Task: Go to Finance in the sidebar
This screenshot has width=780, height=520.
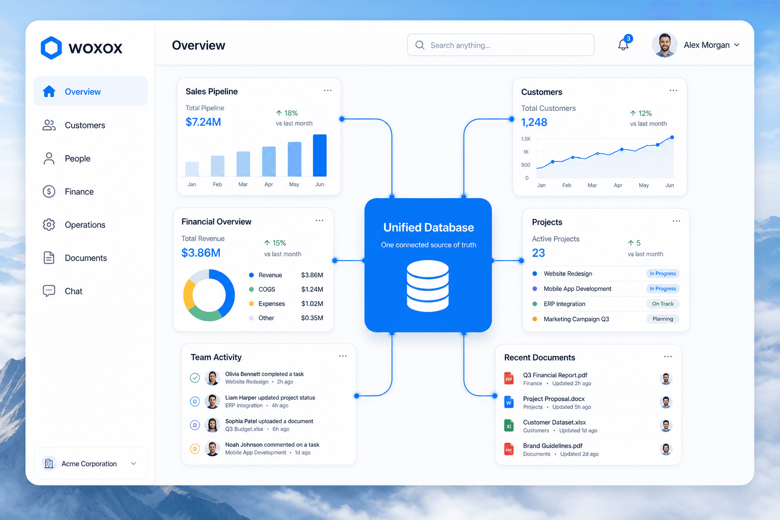Action: (91, 191)
